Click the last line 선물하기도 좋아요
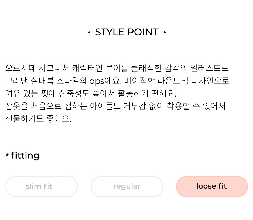Viewport: 253px width, 220px height. point(38,119)
